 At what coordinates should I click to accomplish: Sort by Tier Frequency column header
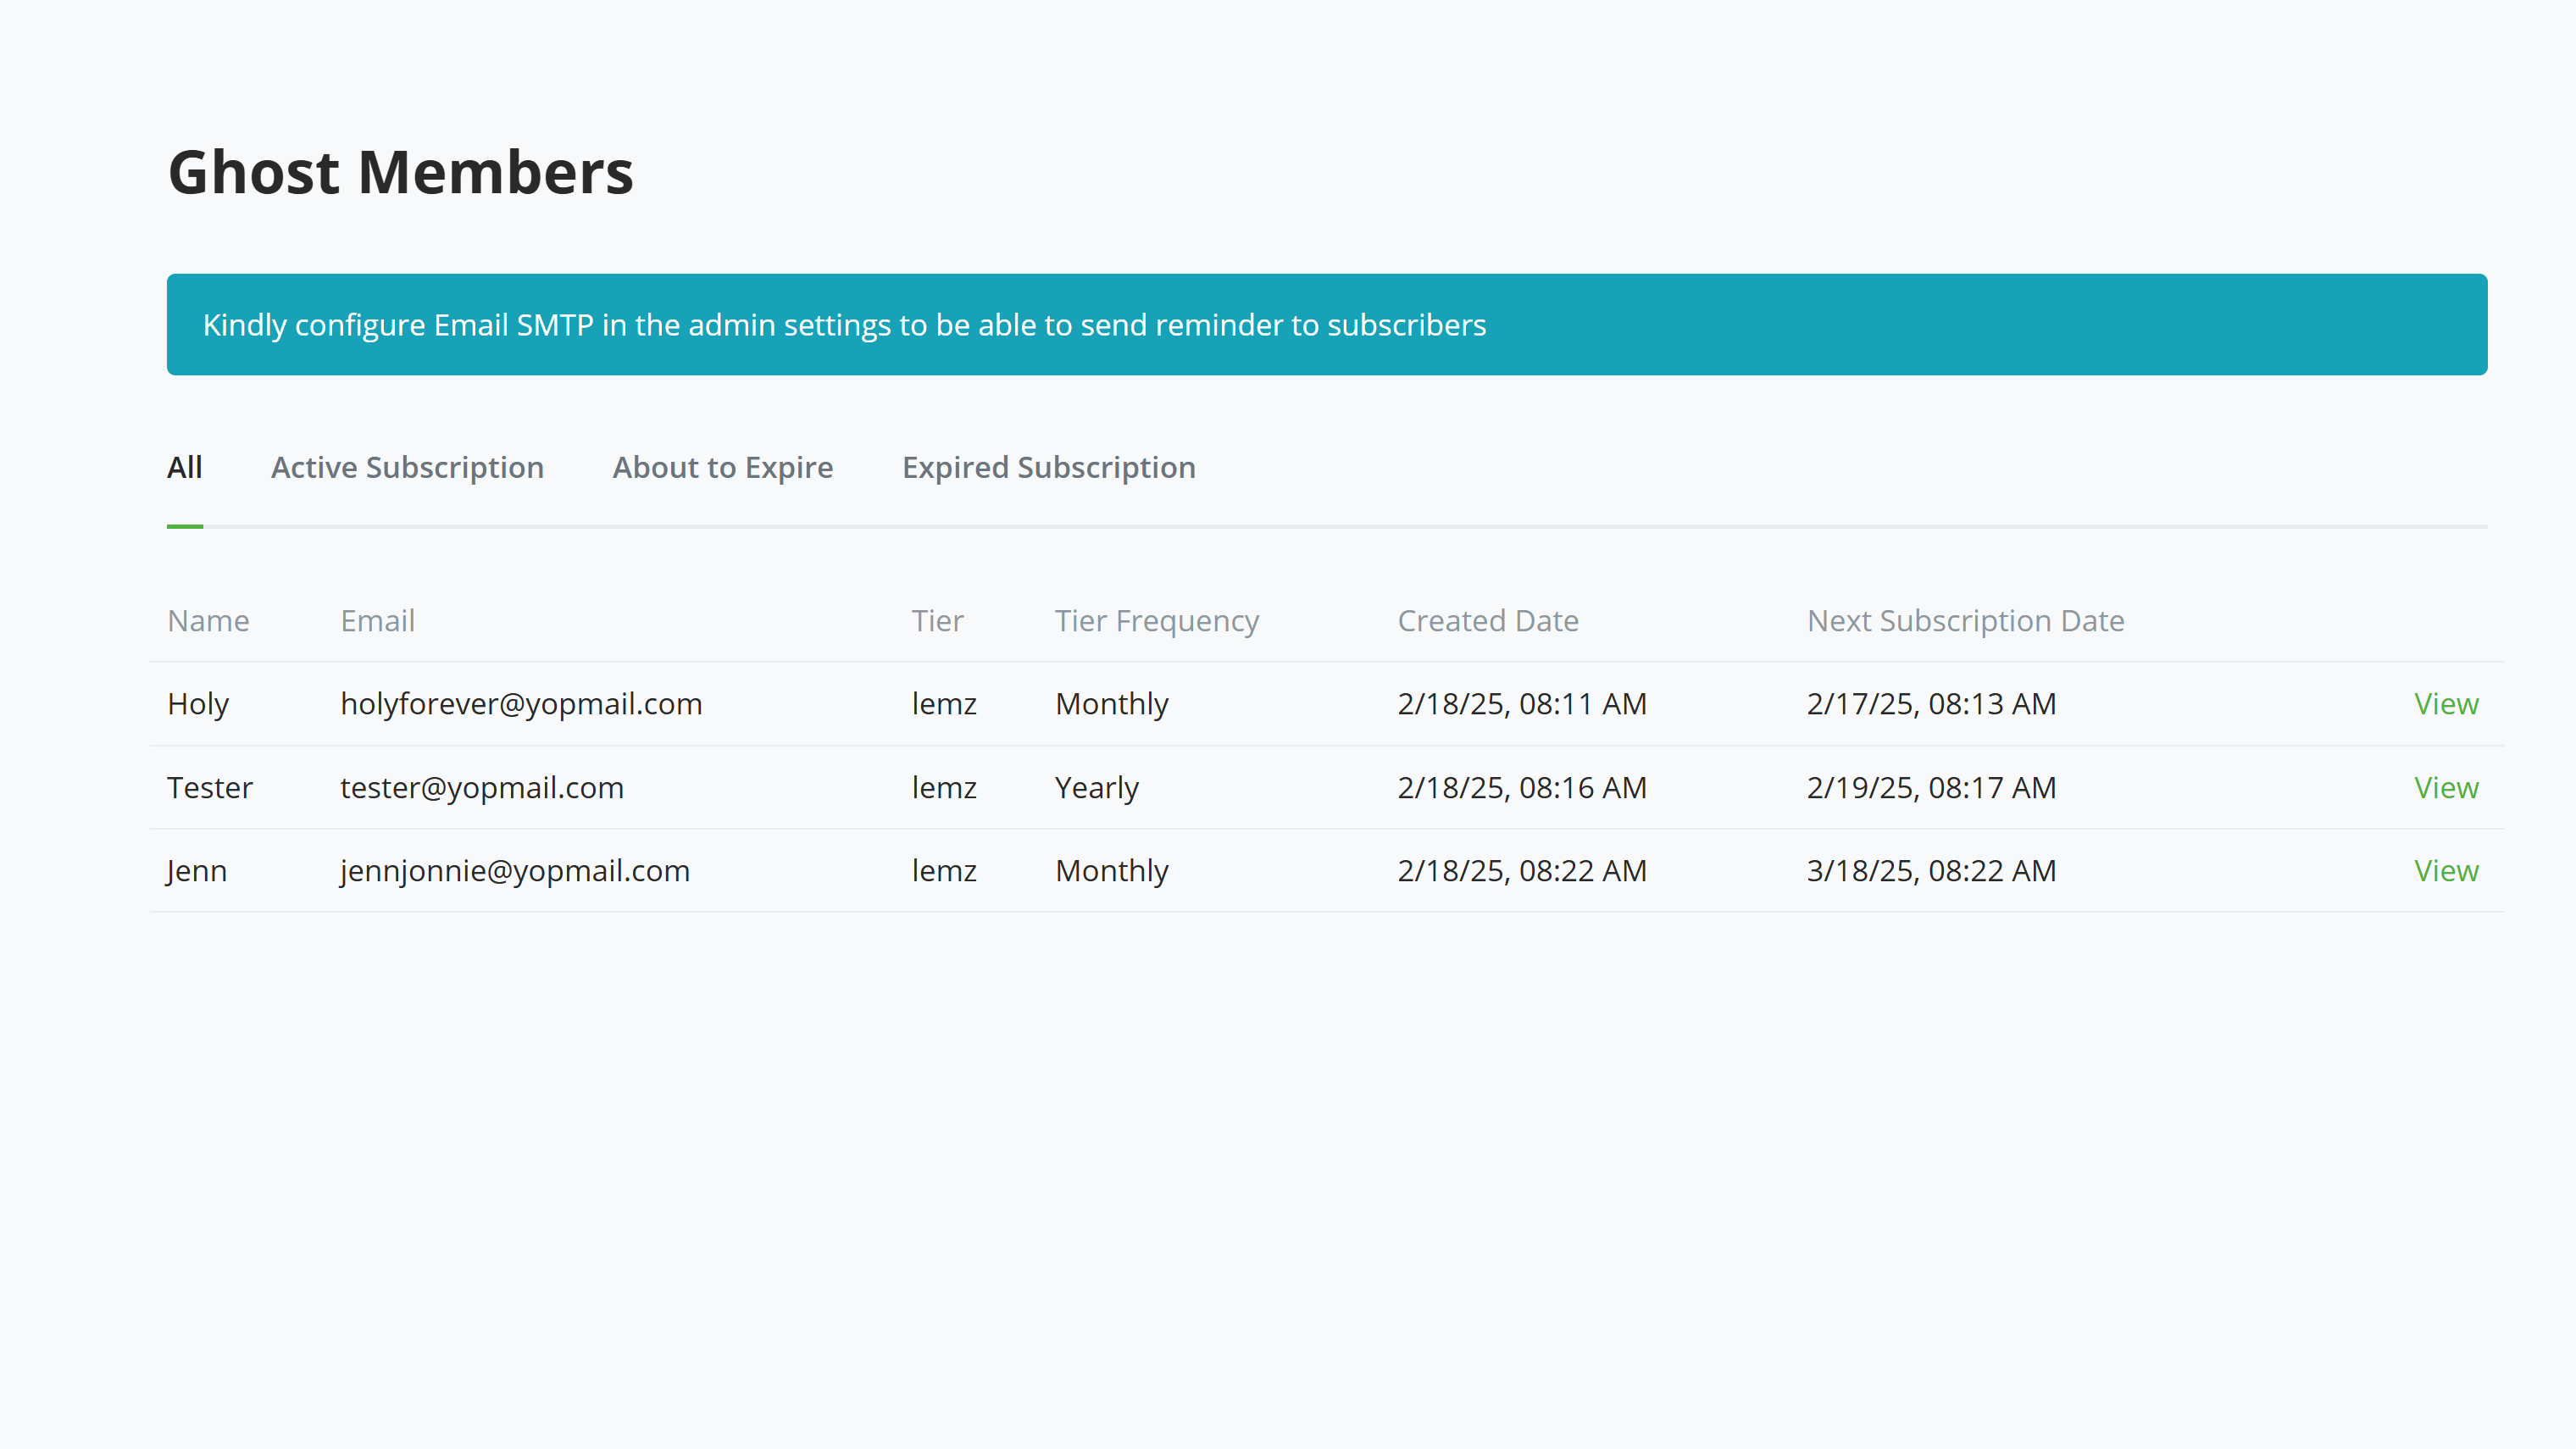(1157, 620)
